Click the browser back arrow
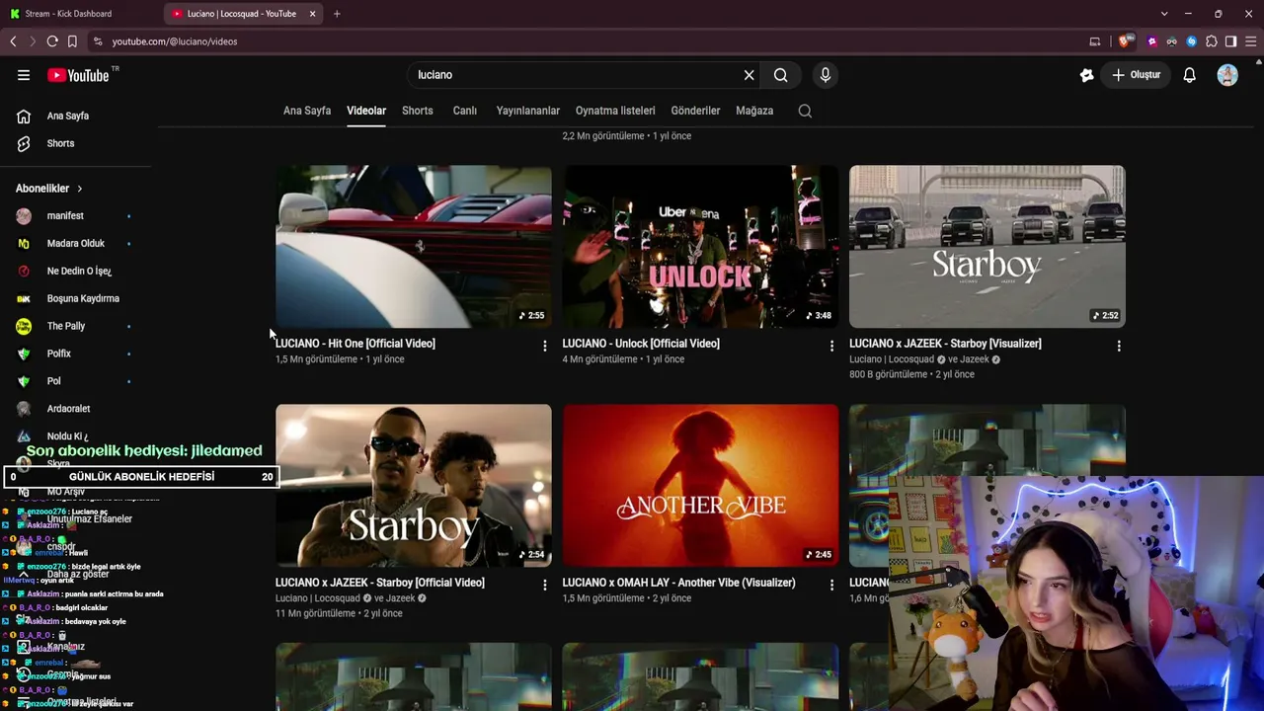The image size is (1264, 711). 13,41
